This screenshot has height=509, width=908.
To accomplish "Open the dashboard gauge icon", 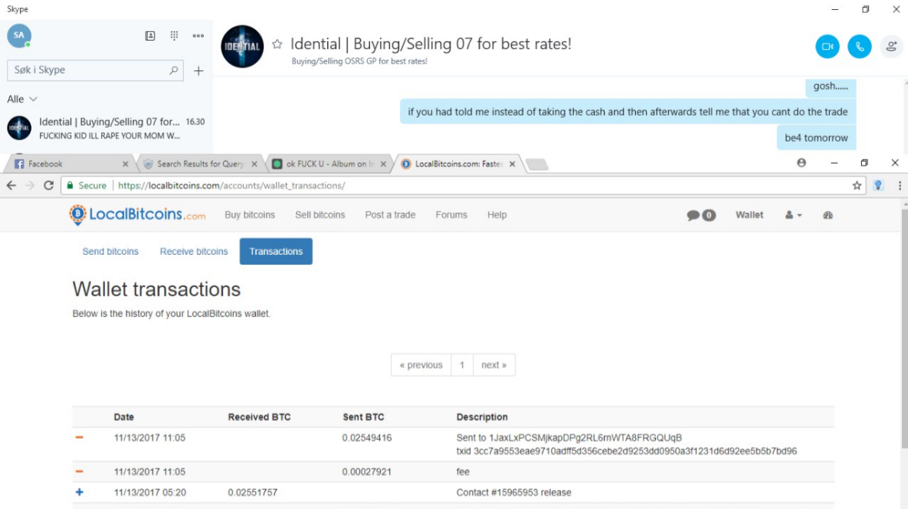I will click(828, 215).
